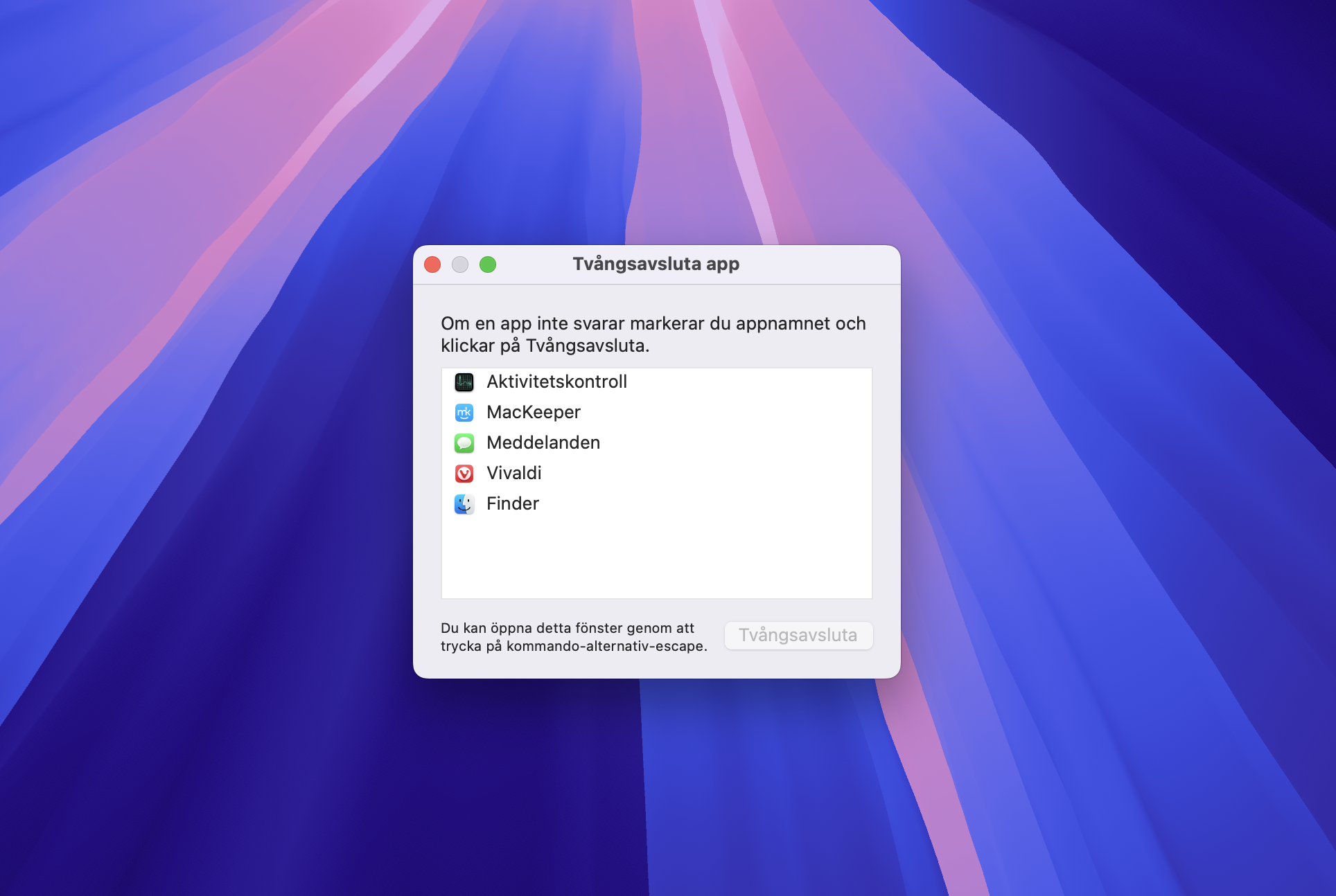The image size is (1336, 896).
Task: Click the Finder face icon
Action: [464, 504]
